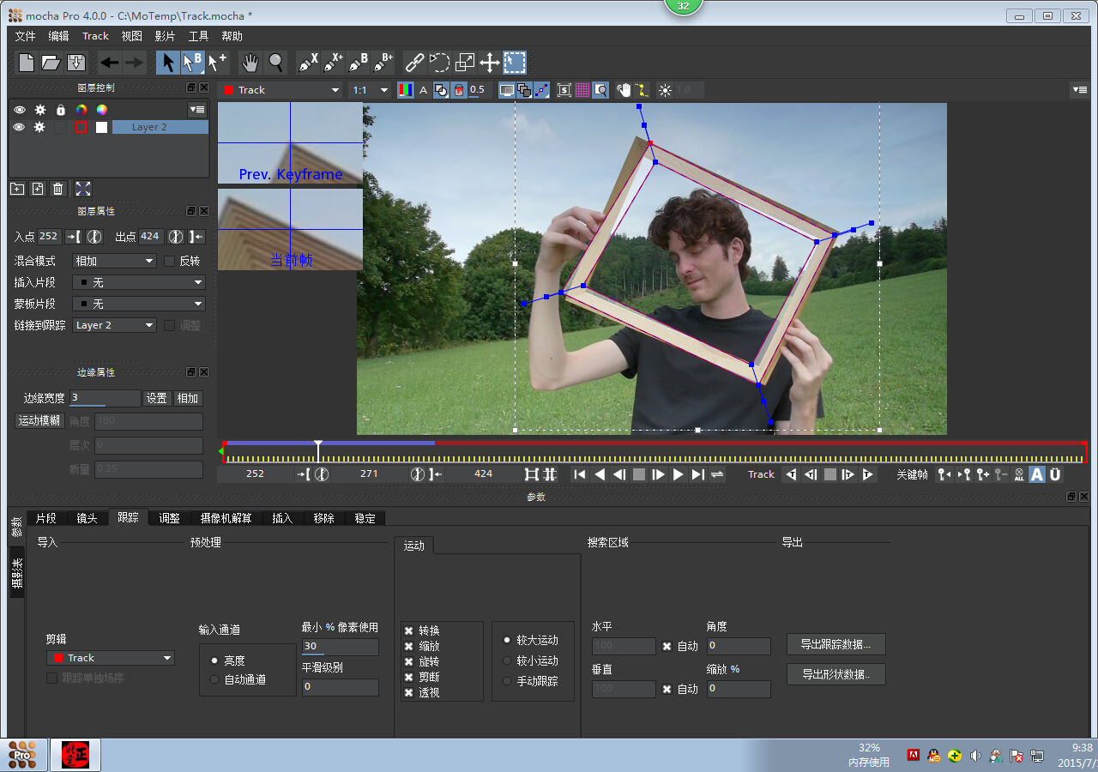Open the 1:1 zoom ratio dropdown

click(370, 90)
